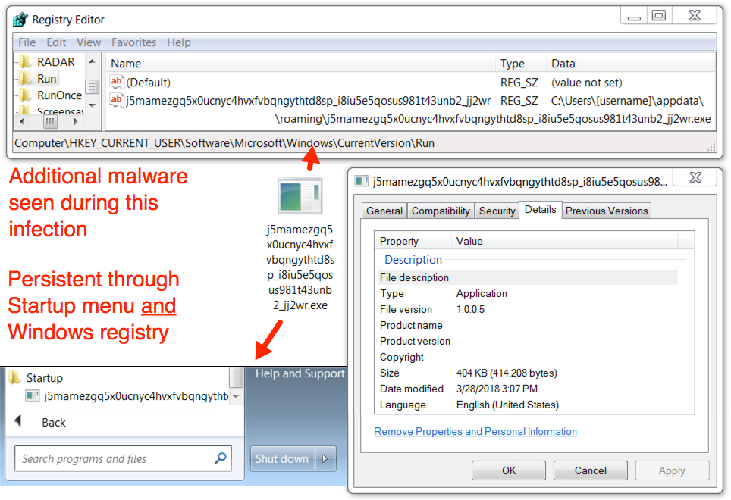Viewport: 731px width, 500px height.
Task: Click the j5mamezgq5 program icon under Startup
Action: pyautogui.click(x=32, y=395)
